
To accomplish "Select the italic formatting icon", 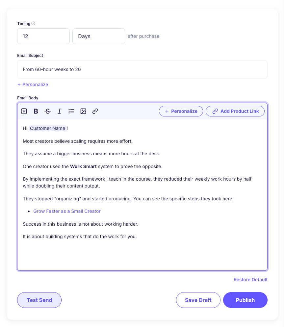I will coord(59,111).
